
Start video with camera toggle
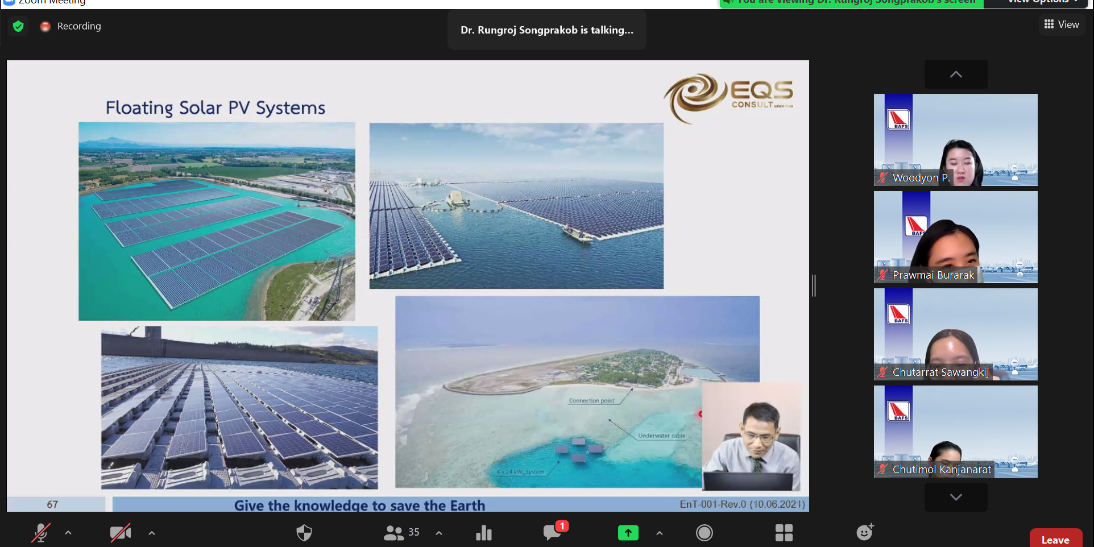pos(120,533)
